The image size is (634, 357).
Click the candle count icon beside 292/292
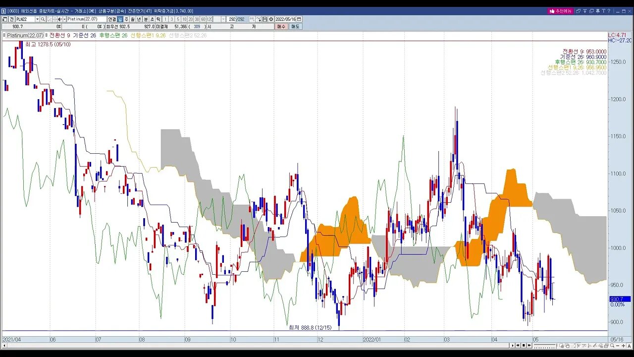click(252, 19)
